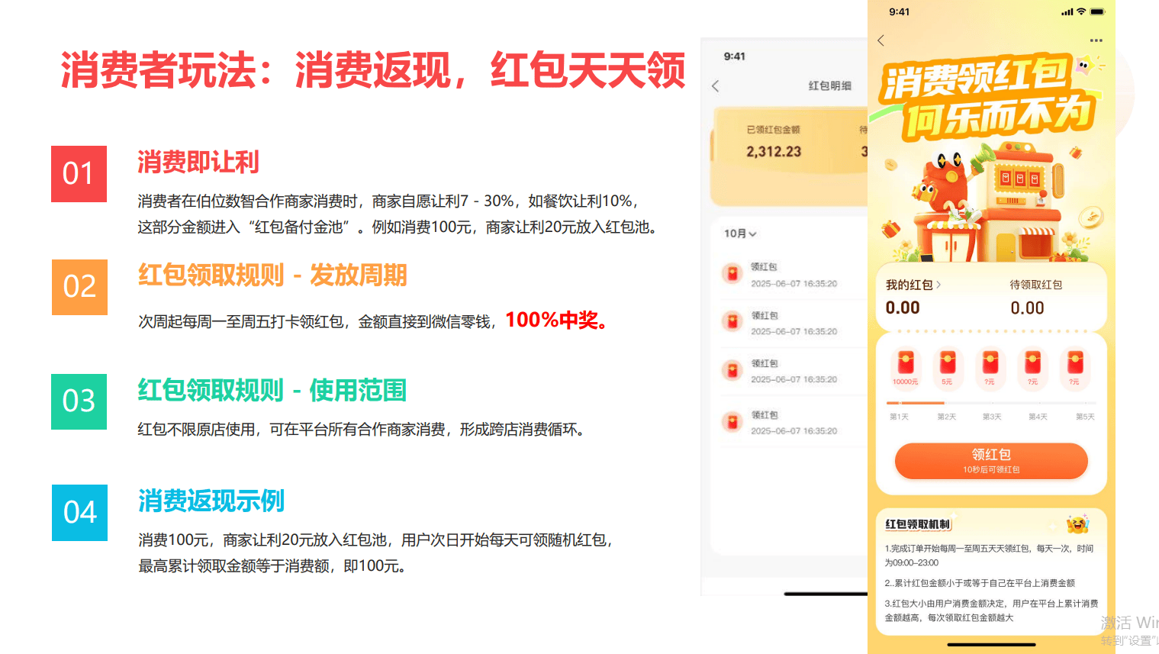The image size is (1159, 654).
Task: Open 我的红包 via its chevron
Action: [x=938, y=285]
